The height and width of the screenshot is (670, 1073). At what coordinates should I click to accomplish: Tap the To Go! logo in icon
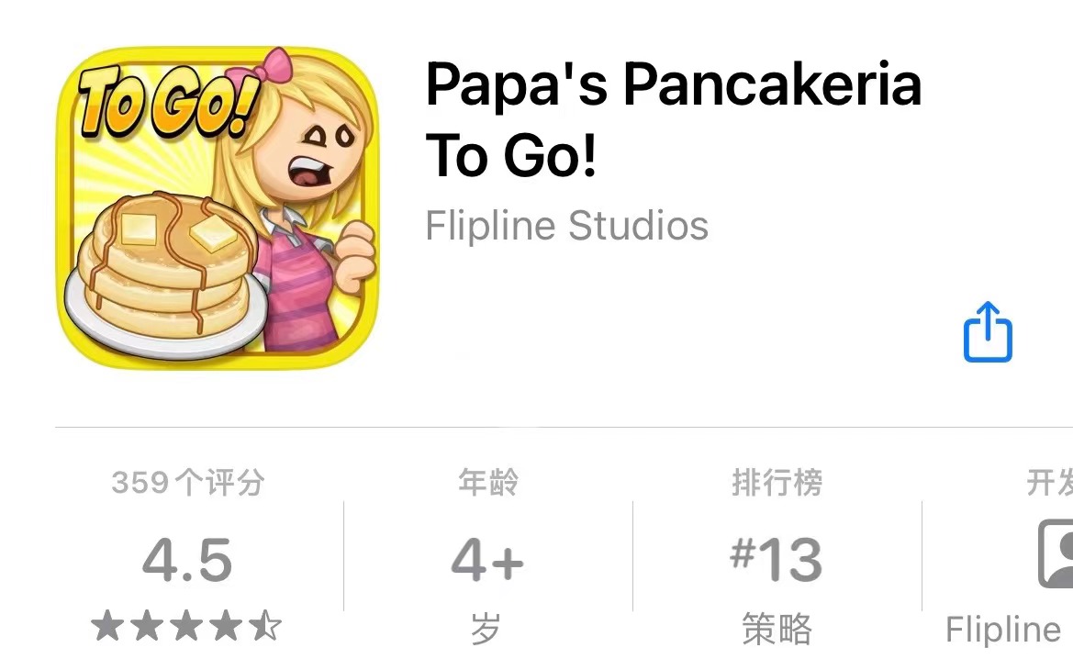(x=168, y=101)
